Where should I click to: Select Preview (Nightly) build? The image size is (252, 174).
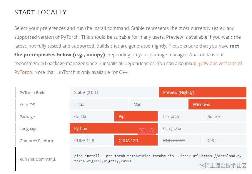203,92
